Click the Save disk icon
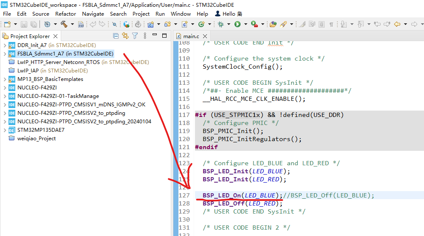Viewport: 424px width, 236px height. click(24, 24)
